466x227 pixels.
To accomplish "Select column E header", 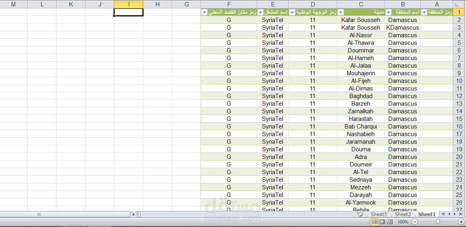I will pos(273,4).
